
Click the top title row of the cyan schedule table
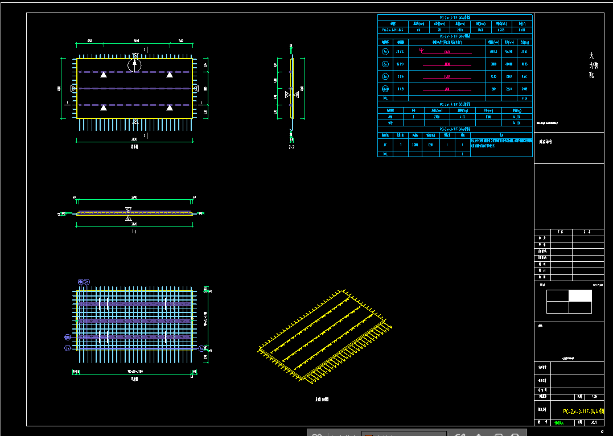(455, 18)
